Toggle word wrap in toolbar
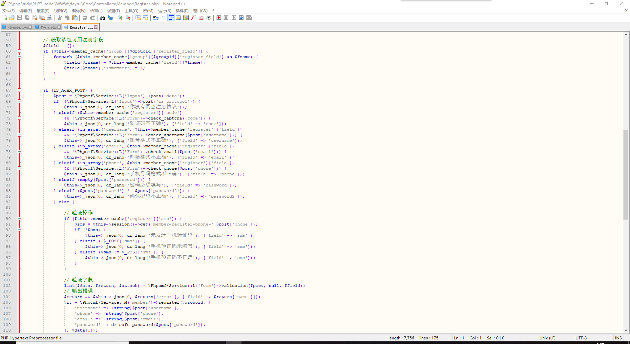The image size is (630, 344). [x=156, y=18]
